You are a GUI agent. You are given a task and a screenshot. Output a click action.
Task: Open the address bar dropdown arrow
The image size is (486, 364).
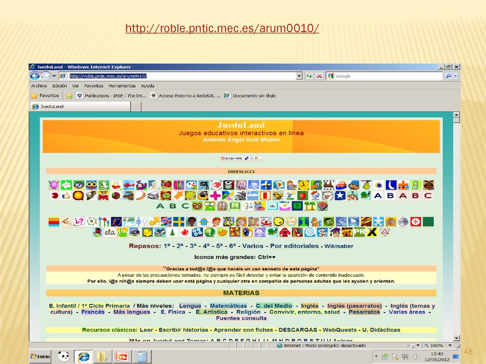tap(299, 76)
